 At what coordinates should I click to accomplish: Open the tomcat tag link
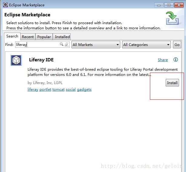(x=58, y=89)
